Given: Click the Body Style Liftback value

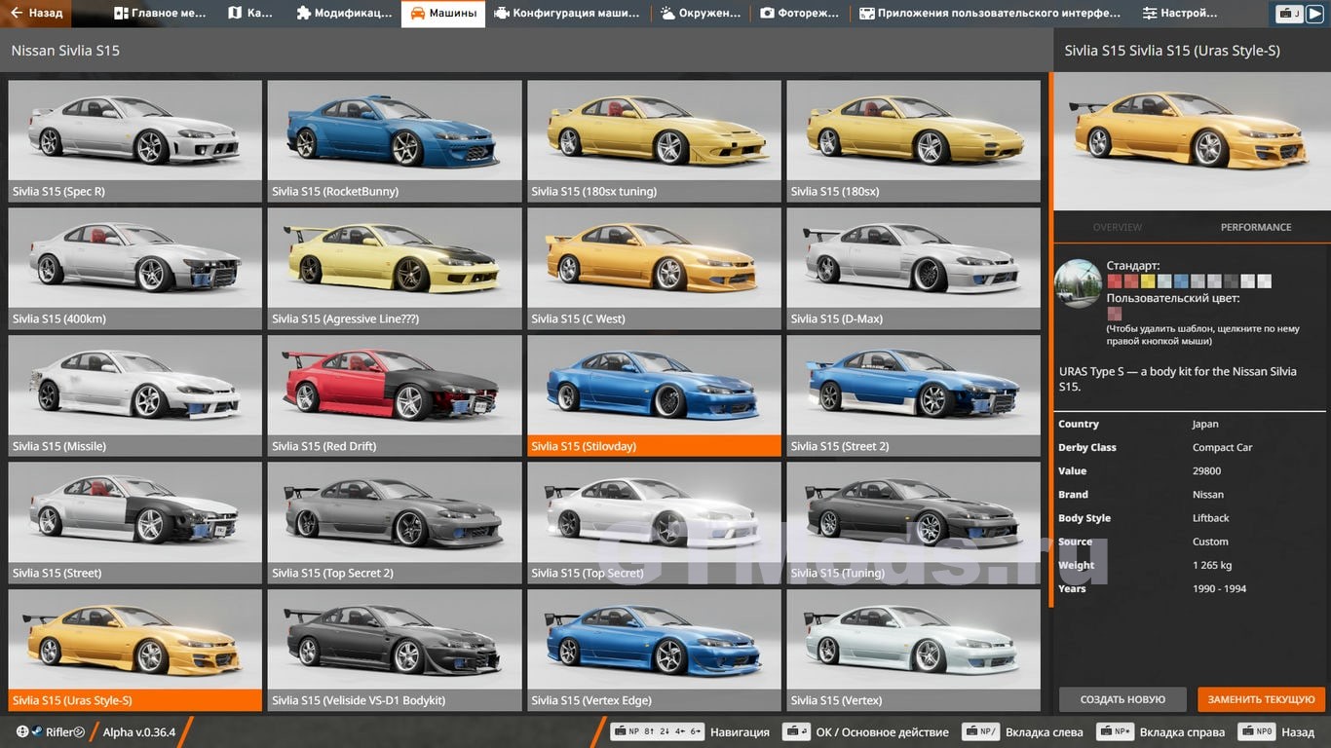Looking at the screenshot, I should point(1211,518).
